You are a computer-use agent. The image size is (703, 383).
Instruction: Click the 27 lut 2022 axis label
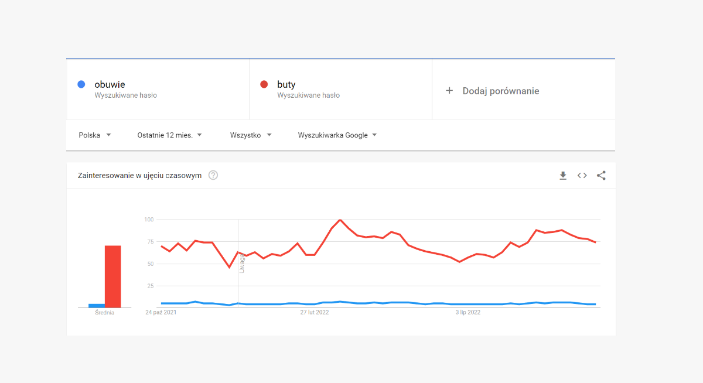(x=315, y=313)
